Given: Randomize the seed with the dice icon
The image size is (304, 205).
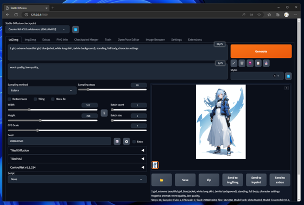Looking at the screenshot, I should pos(117,142).
